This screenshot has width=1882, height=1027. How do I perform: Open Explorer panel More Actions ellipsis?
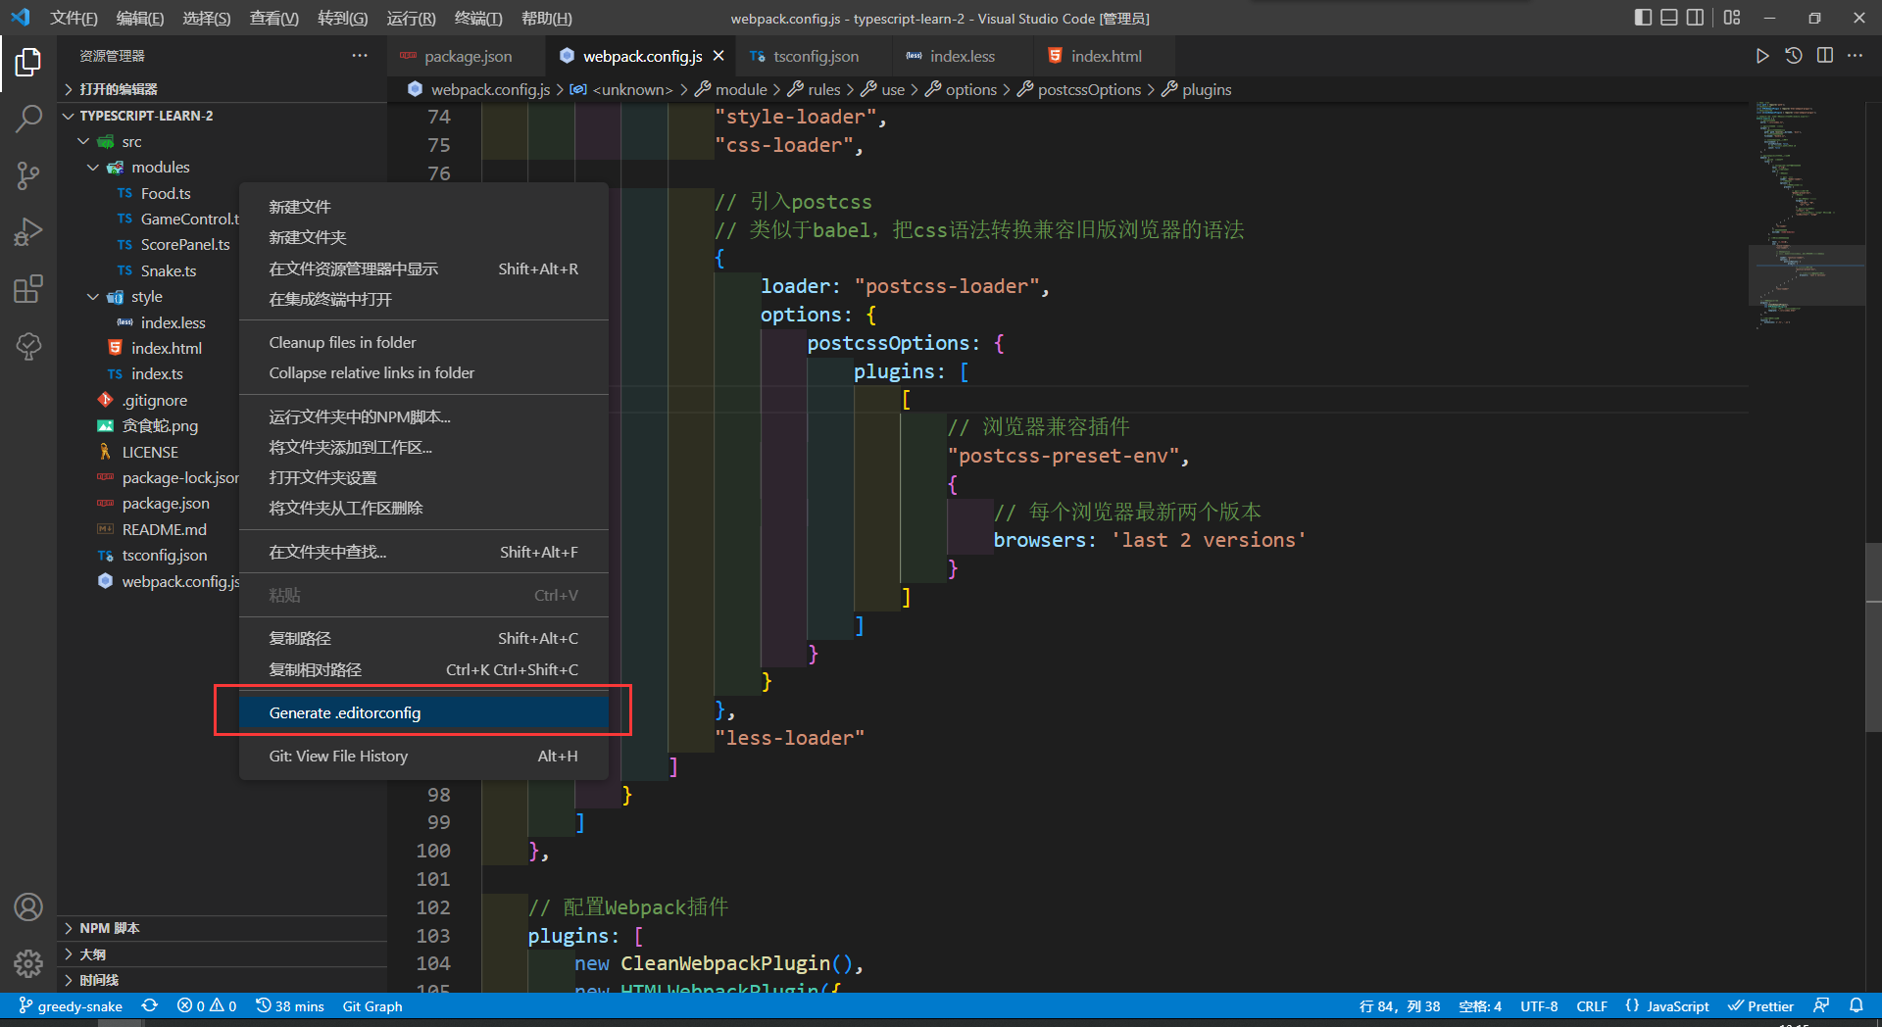[x=360, y=56]
